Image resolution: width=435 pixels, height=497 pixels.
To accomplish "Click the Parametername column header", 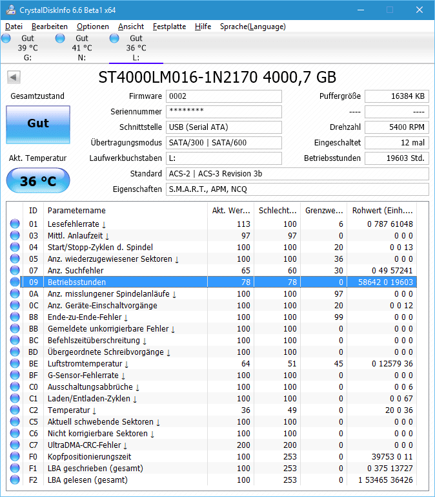I will tap(125, 211).
